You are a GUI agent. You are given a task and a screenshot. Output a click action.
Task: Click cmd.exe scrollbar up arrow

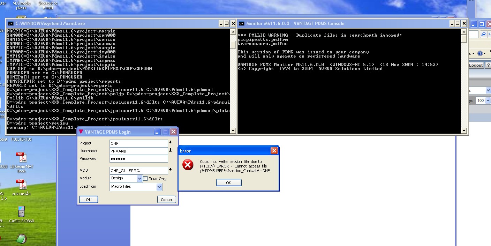pyautogui.click(x=233, y=32)
